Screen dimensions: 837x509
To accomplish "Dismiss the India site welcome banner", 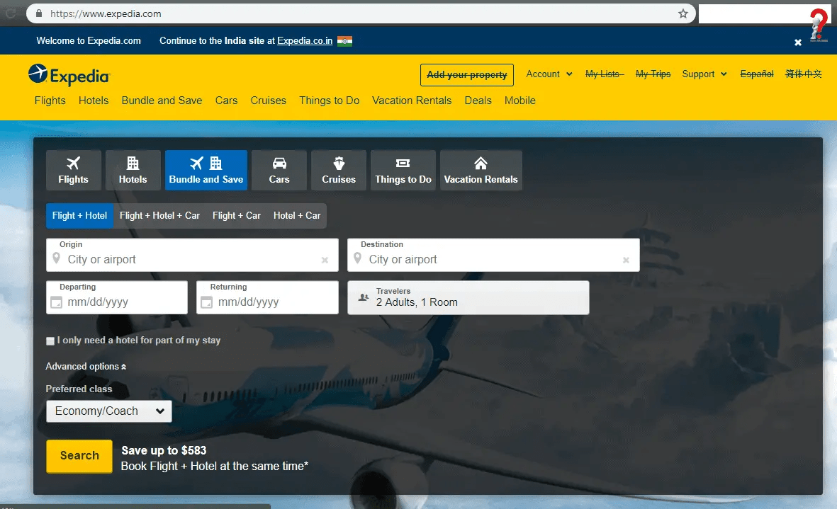I will [798, 42].
